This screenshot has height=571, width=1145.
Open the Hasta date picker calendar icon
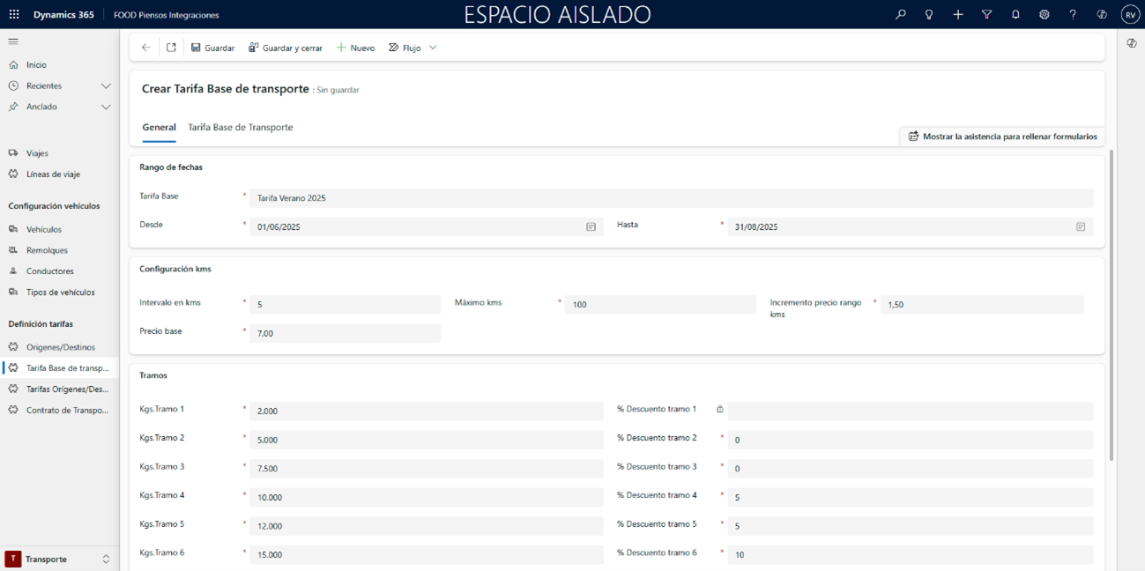tap(1080, 227)
